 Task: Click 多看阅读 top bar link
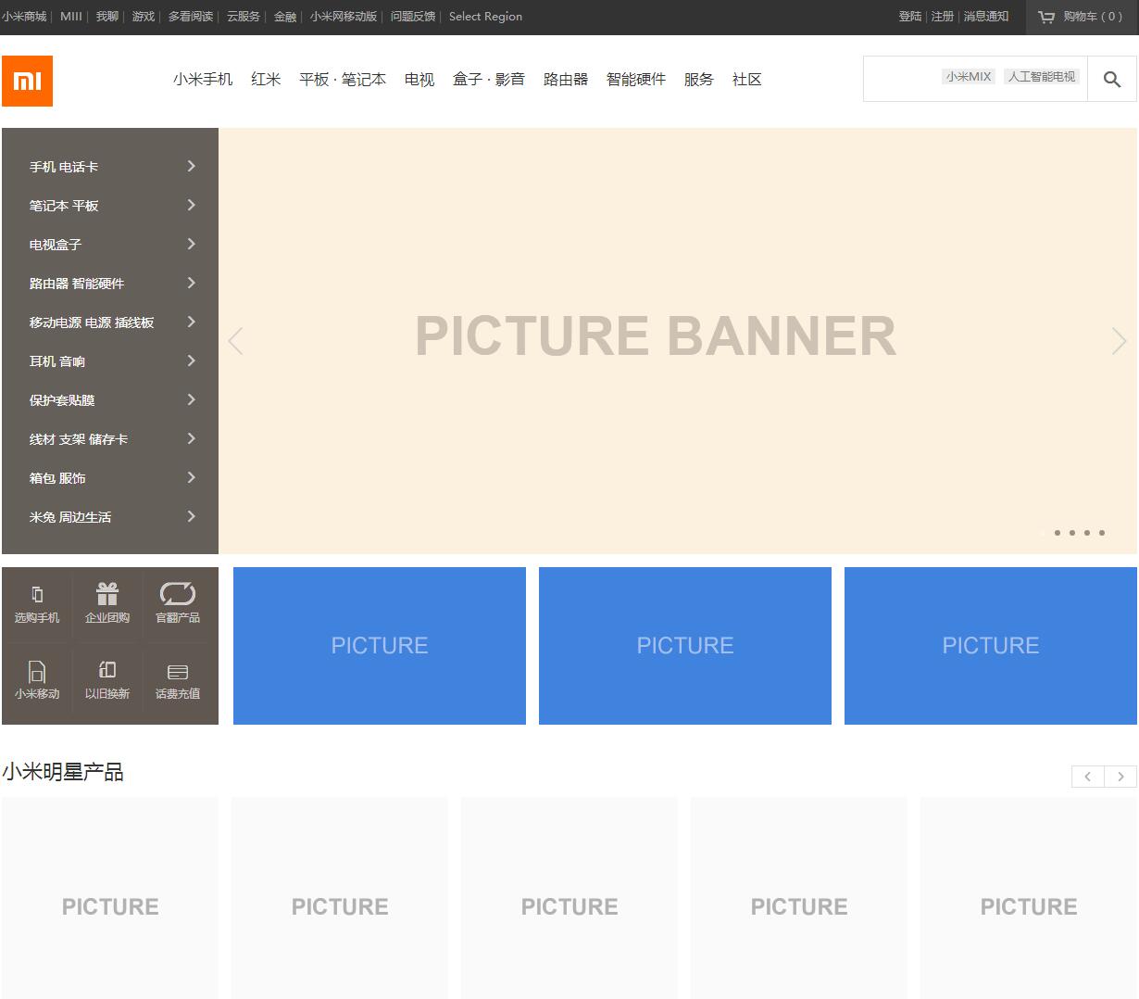[x=191, y=17]
